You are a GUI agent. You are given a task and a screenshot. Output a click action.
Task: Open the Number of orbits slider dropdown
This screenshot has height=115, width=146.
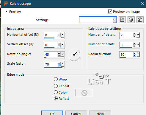point(138,45)
